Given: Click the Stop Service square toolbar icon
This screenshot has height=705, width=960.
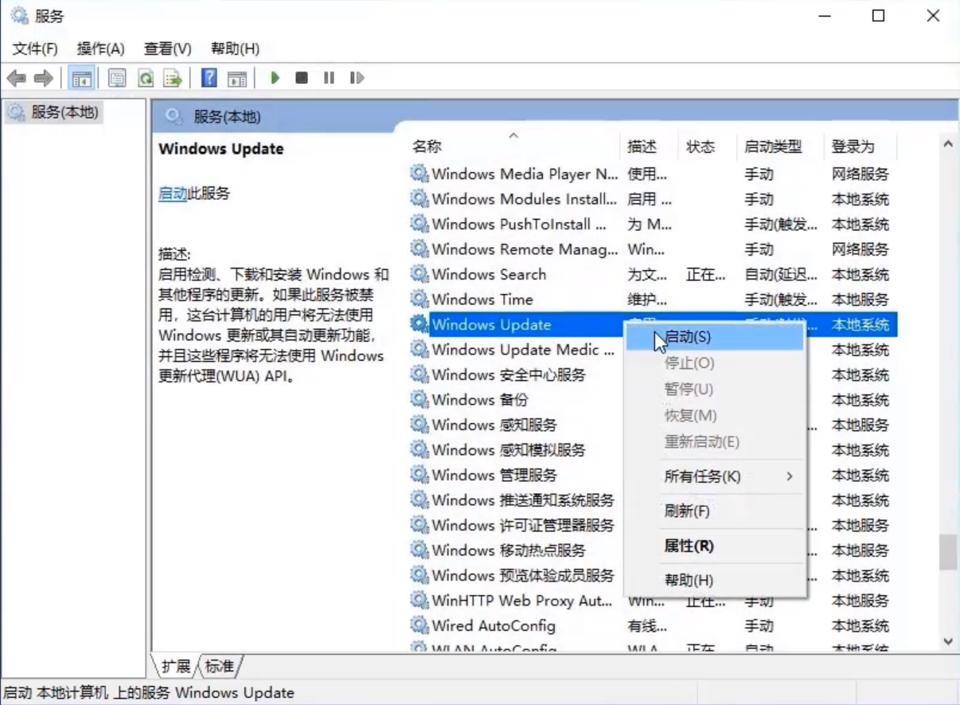Looking at the screenshot, I should [302, 78].
